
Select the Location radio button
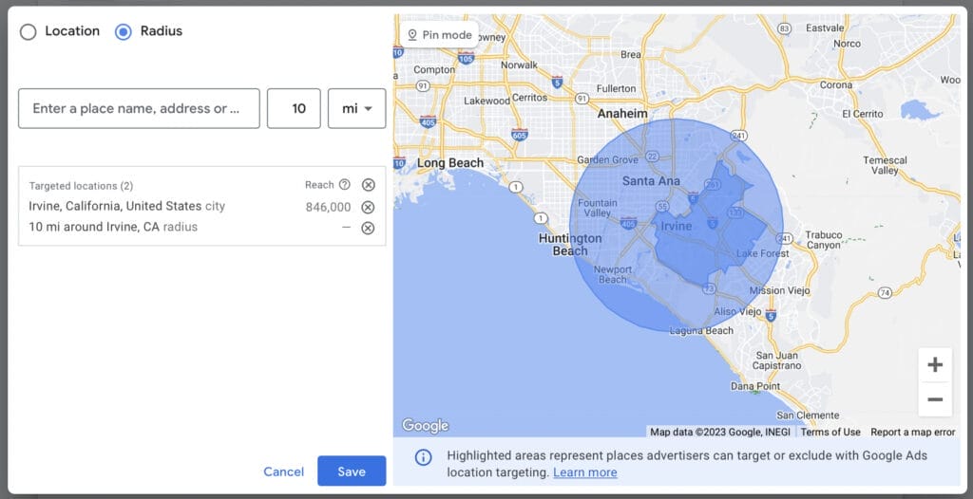[28, 31]
